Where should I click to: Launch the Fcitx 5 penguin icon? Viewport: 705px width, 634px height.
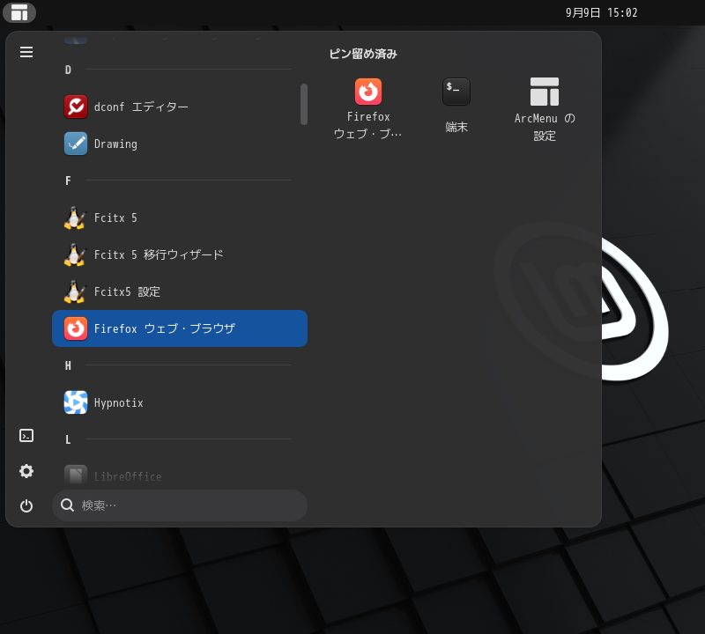[75, 217]
